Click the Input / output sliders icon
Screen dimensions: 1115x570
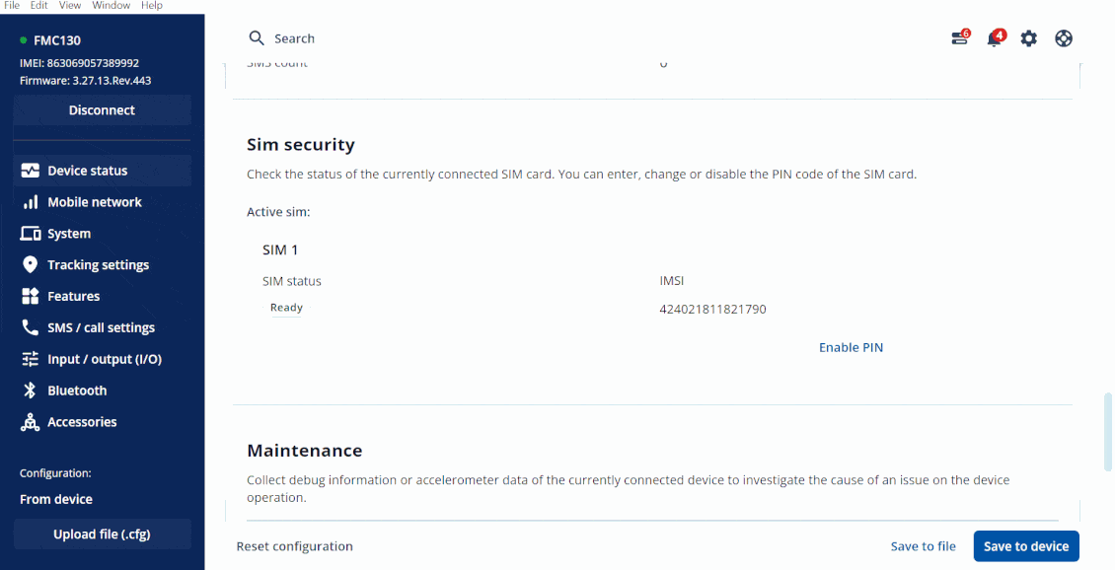point(30,359)
